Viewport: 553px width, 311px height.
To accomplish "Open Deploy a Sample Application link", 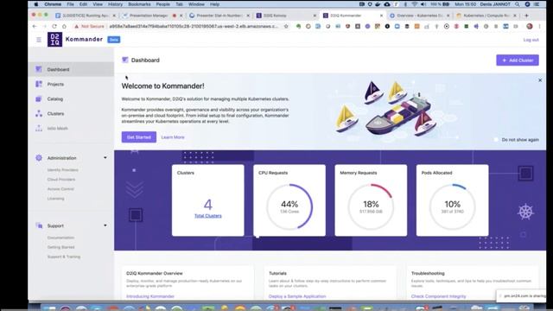I will coord(297,296).
